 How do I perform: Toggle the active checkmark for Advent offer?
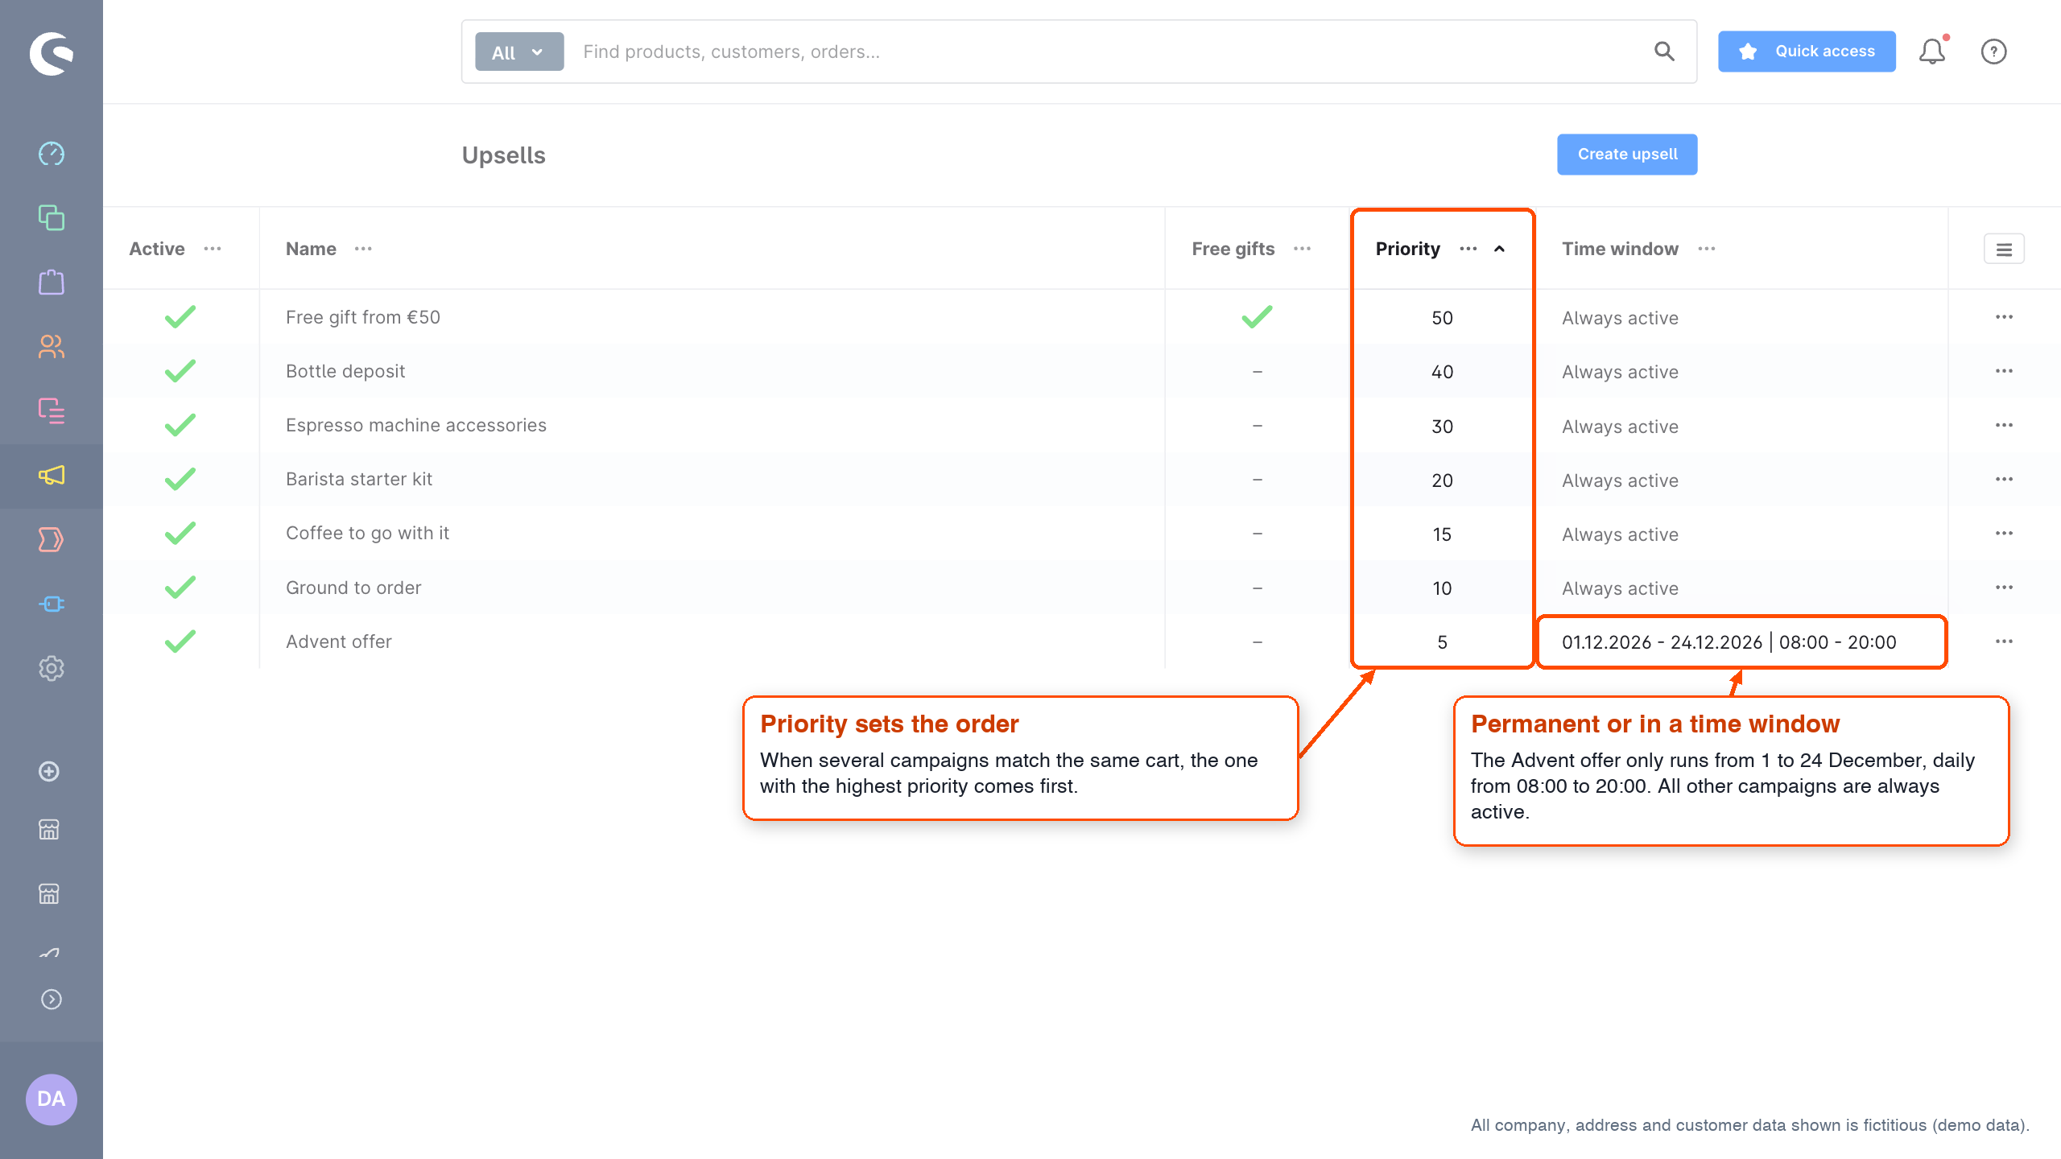coord(180,641)
